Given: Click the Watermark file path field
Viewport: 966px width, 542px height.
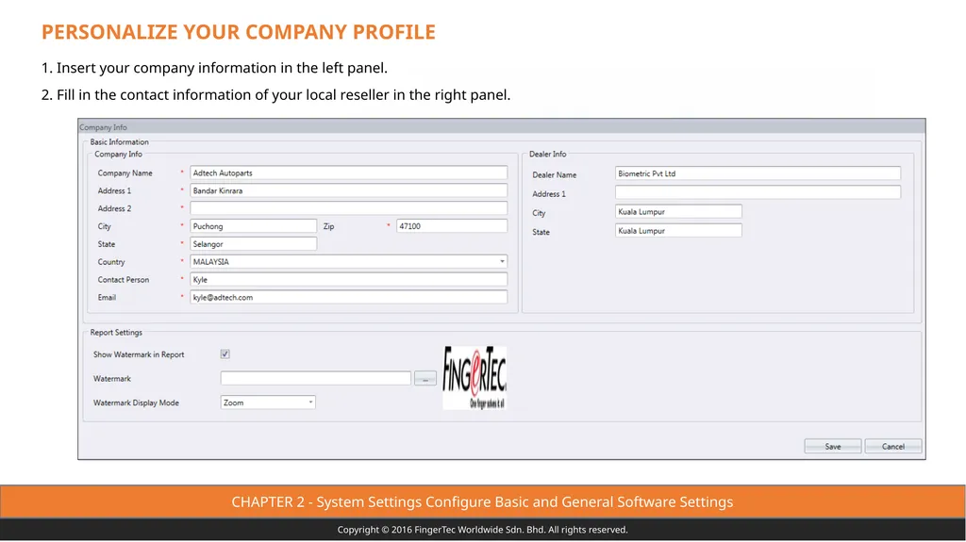Looking at the screenshot, I should pos(315,378).
